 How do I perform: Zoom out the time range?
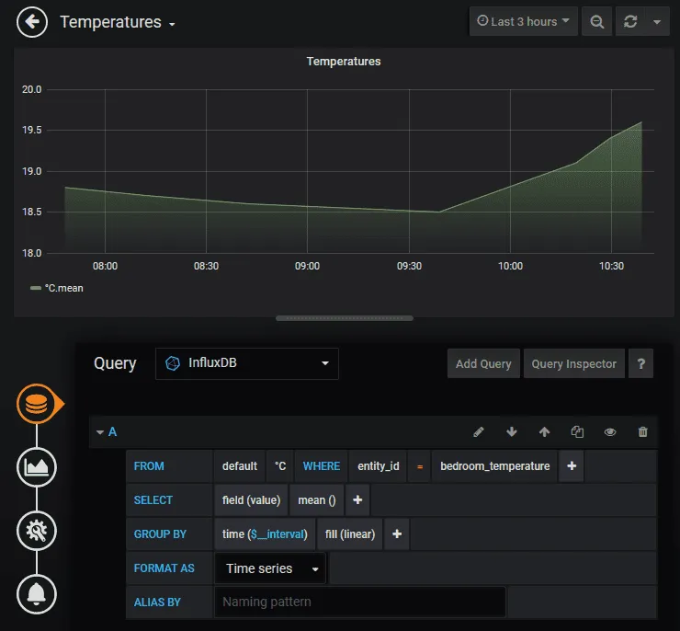(596, 21)
